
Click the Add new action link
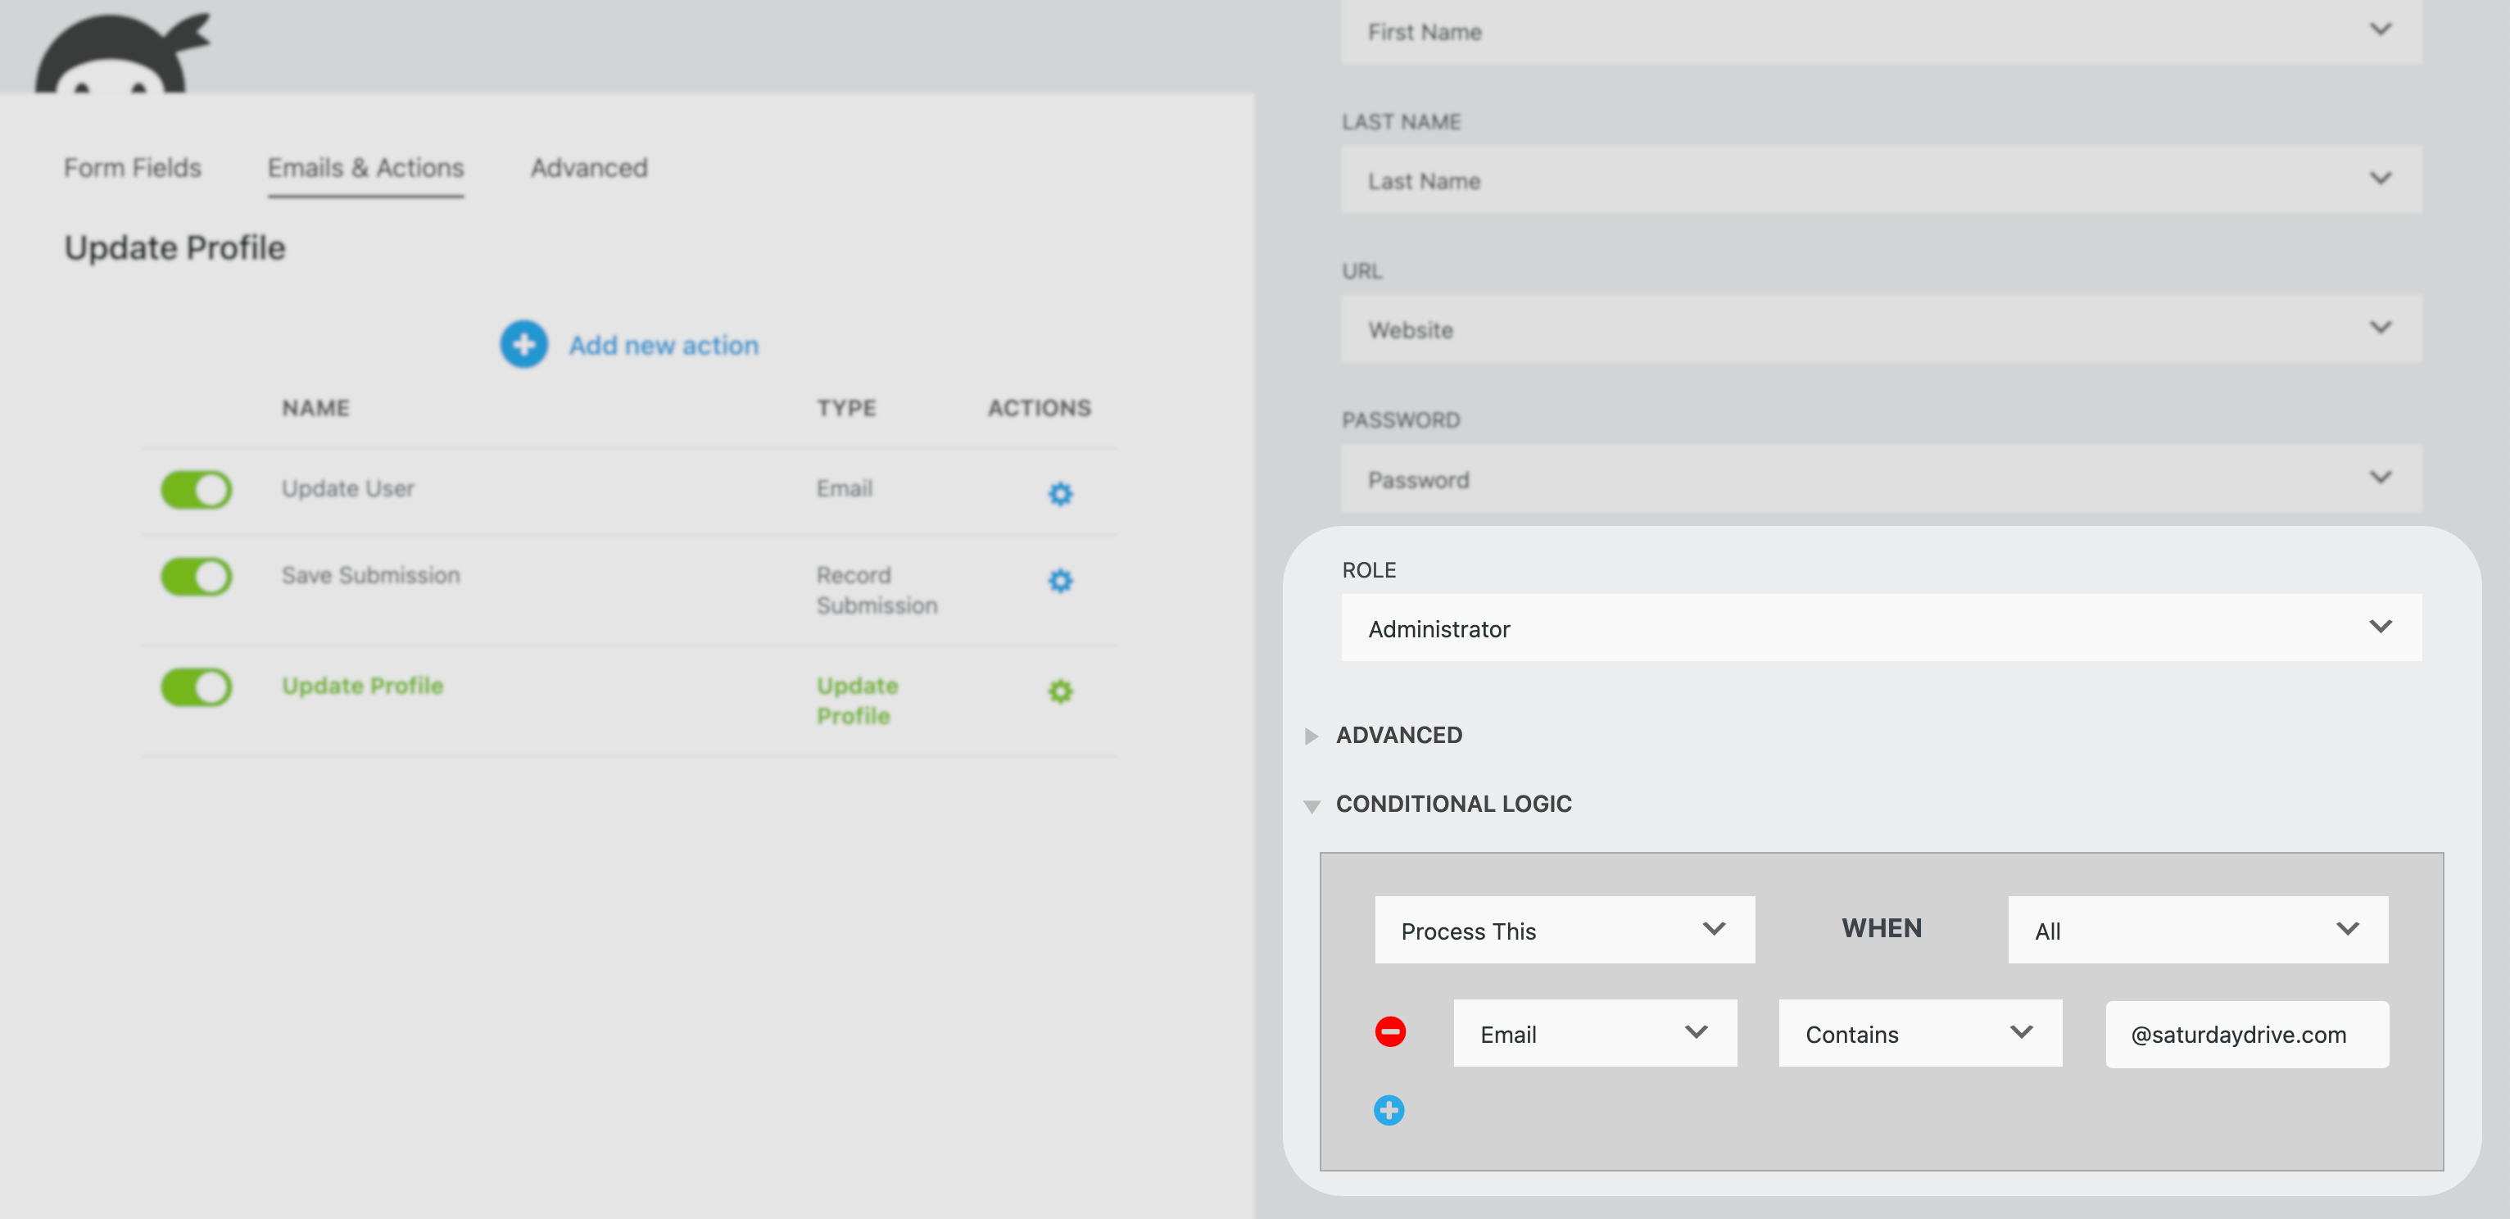(x=663, y=345)
